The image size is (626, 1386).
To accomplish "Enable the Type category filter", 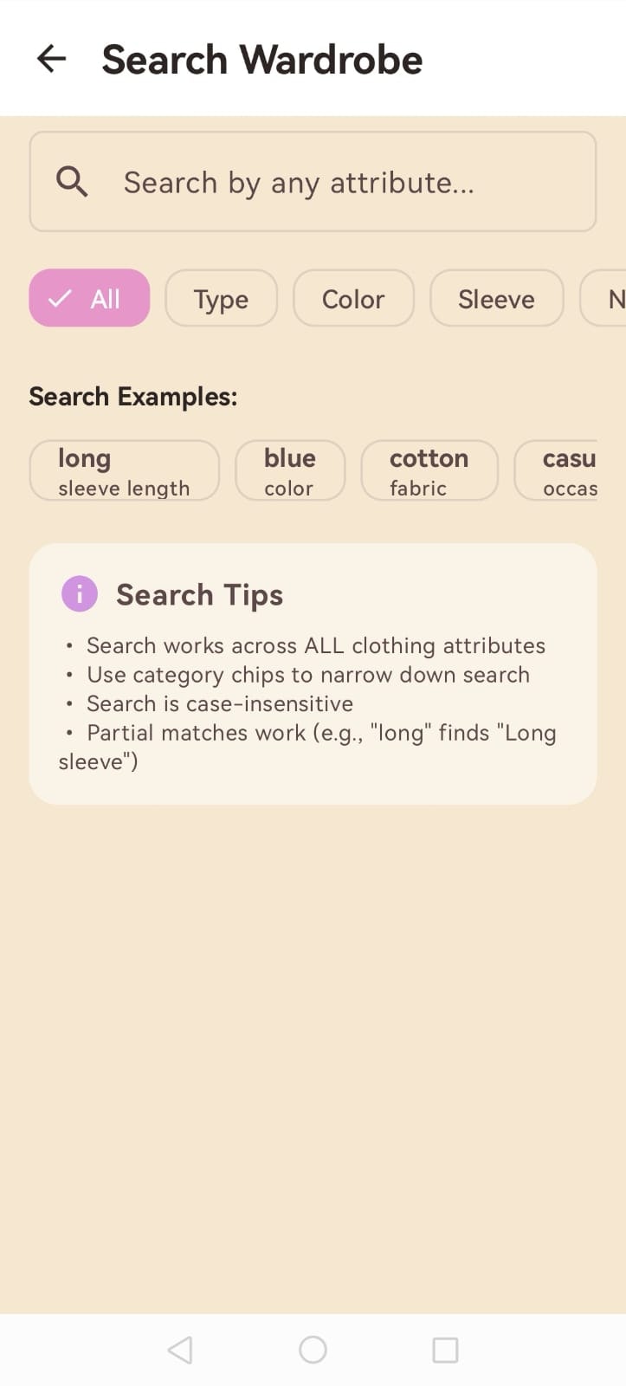I will pos(221,298).
